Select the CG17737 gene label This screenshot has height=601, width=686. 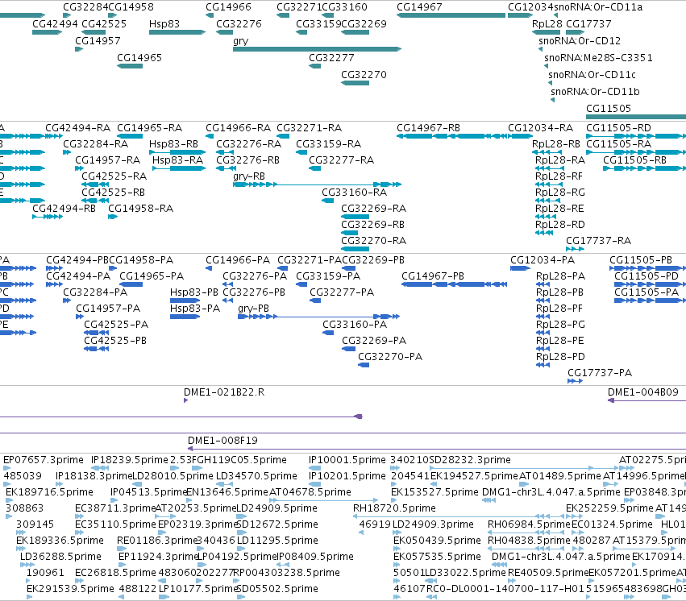[588, 24]
